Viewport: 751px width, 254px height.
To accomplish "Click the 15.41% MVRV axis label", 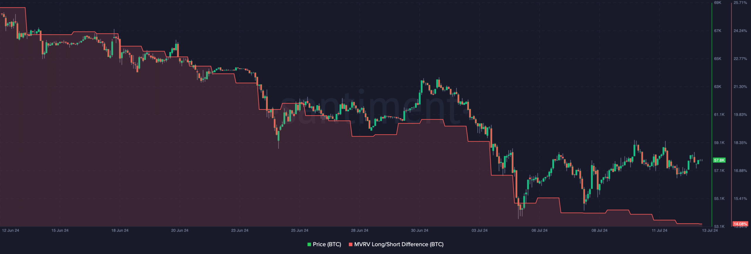I will [740, 199].
